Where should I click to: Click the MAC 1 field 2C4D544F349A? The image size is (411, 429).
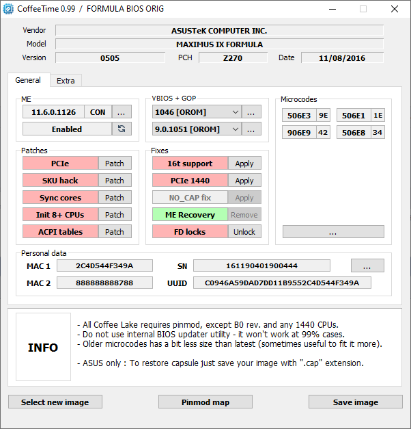[104, 265]
